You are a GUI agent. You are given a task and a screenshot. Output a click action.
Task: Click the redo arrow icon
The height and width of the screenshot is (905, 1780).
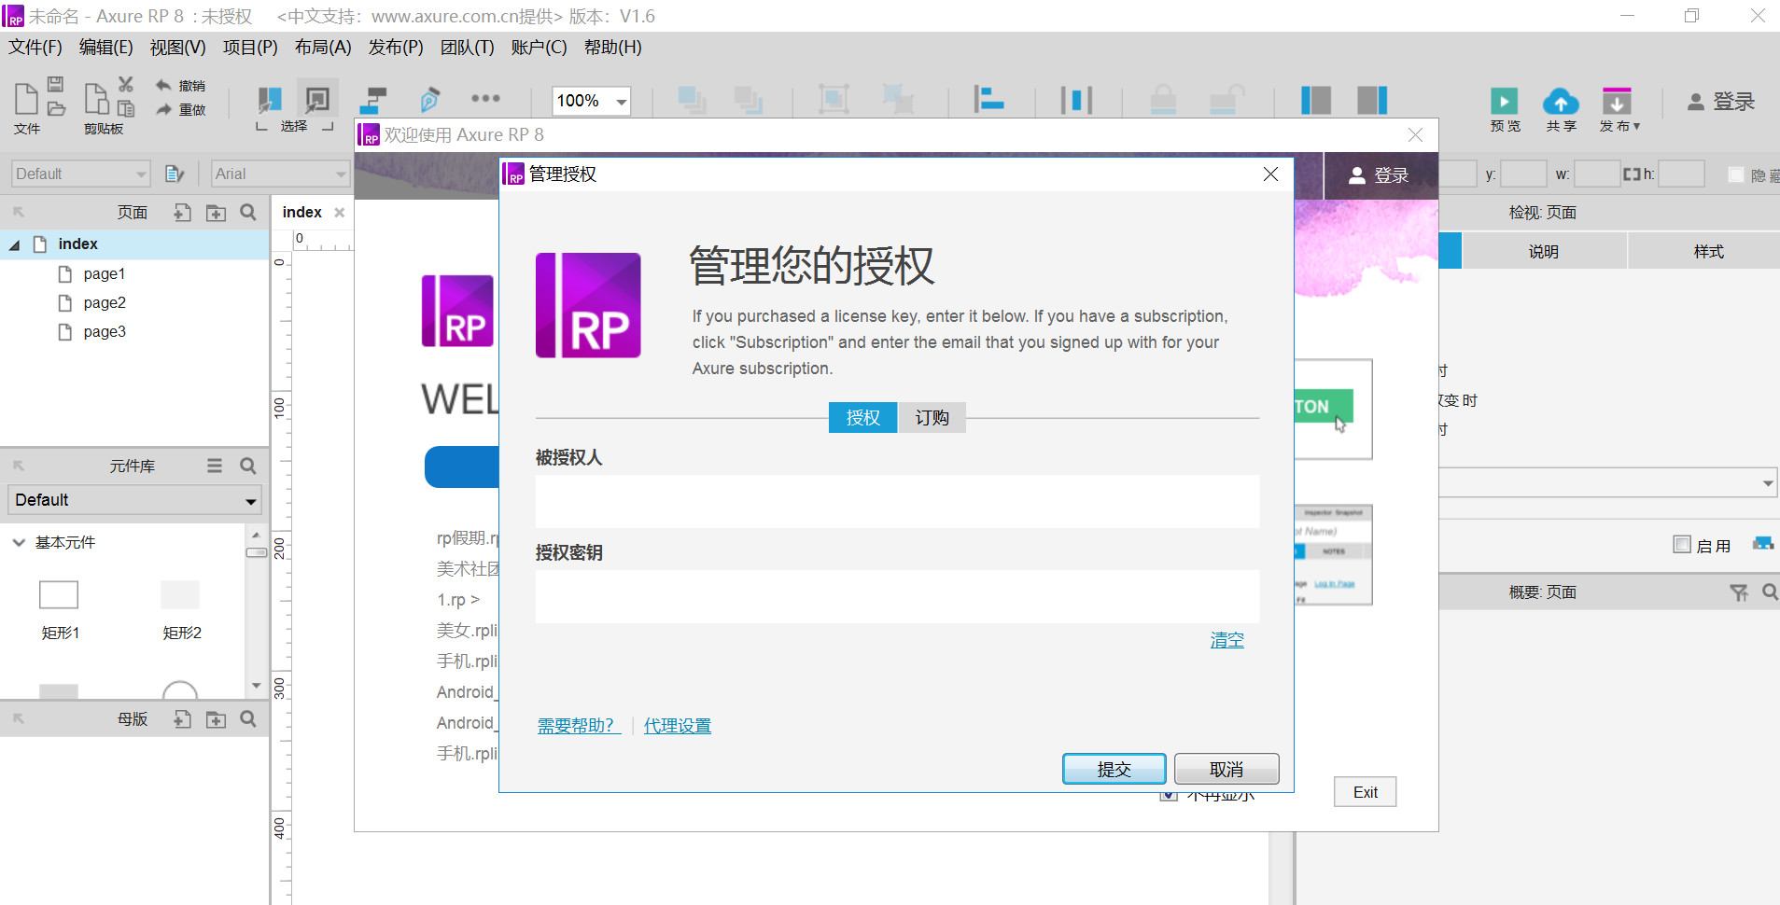pyautogui.click(x=163, y=109)
